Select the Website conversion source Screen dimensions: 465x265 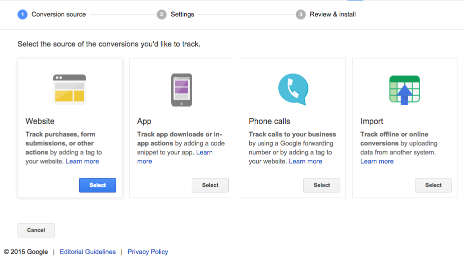(98, 185)
